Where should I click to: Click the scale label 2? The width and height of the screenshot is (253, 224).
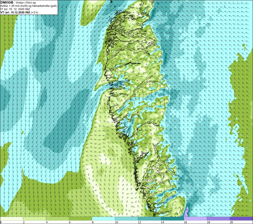click(x=24, y=222)
